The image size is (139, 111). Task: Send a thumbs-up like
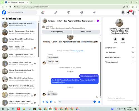point(99,102)
